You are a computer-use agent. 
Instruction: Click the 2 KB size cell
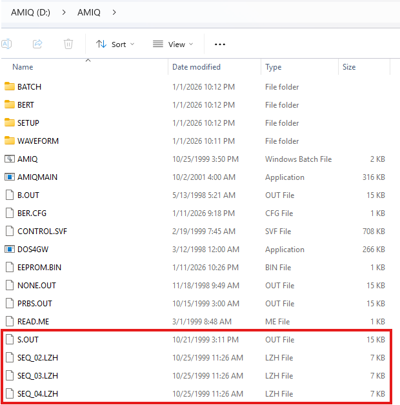click(x=377, y=159)
